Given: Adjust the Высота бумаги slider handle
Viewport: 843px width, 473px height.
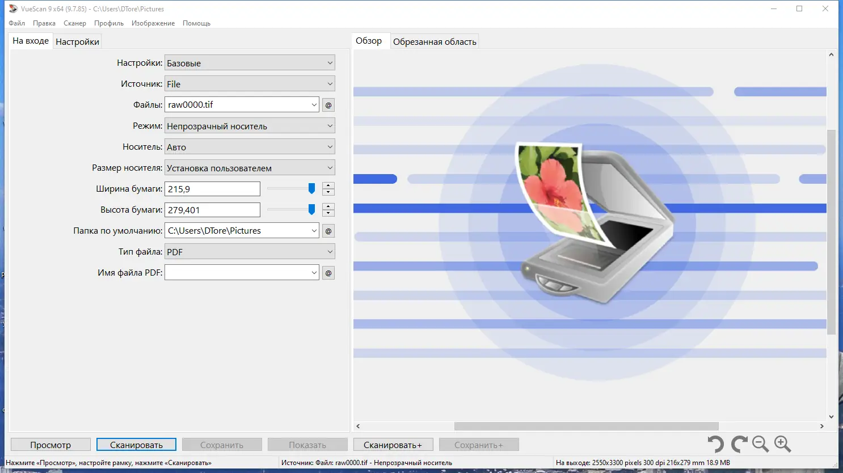Looking at the screenshot, I should 311,209.
